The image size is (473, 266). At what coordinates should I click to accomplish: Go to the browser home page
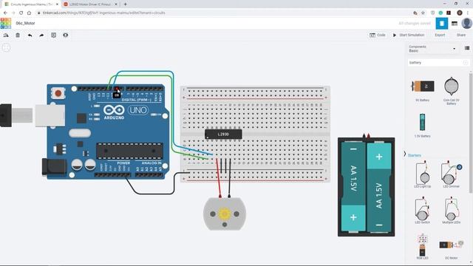coord(29,13)
